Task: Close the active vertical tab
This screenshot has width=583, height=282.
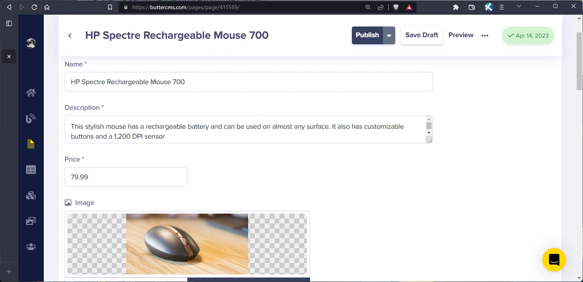Action: point(9,57)
